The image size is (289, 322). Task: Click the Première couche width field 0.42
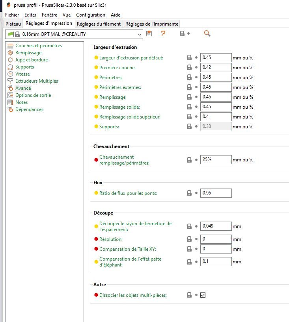216,67
